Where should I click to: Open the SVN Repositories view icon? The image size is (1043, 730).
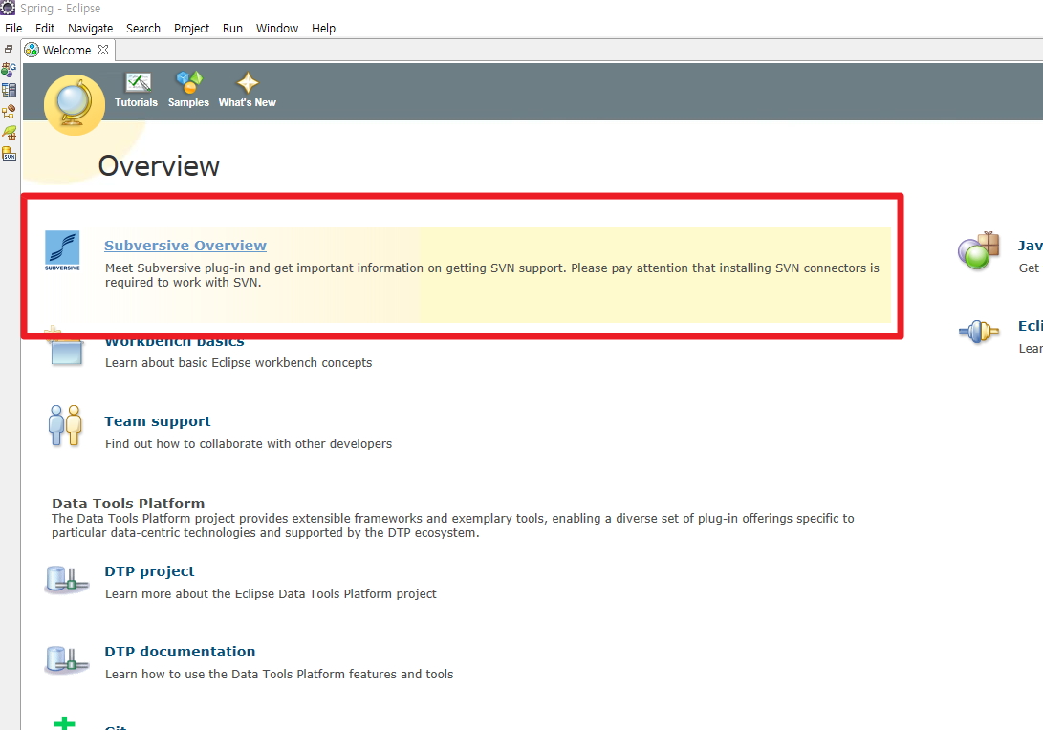pyautogui.click(x=9, y=154)
